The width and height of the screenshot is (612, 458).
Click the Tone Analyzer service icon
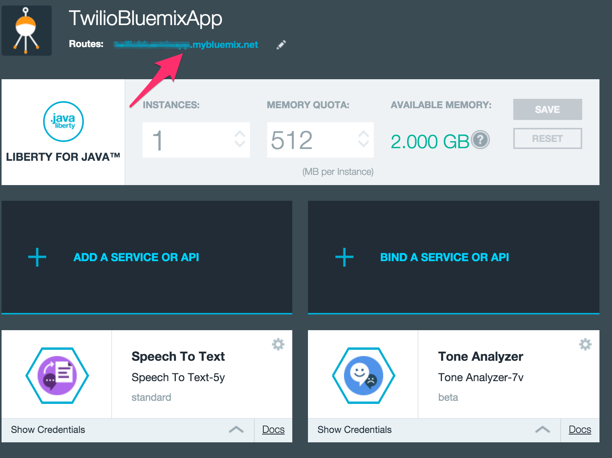tap(364, 375)
